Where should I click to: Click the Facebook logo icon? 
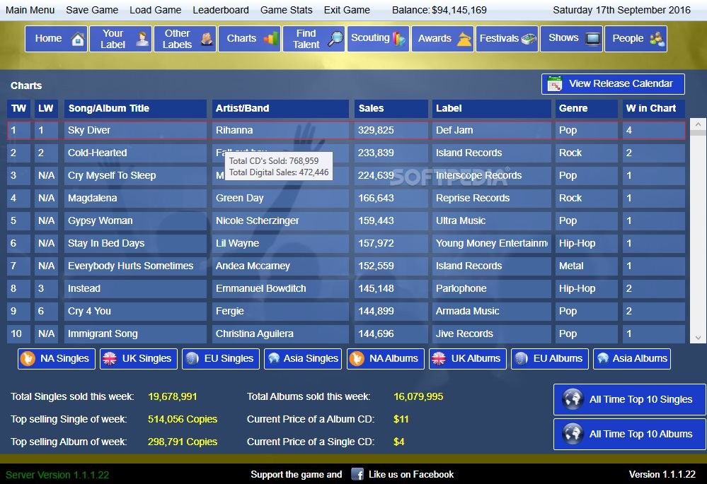click(x=357, y=474)
